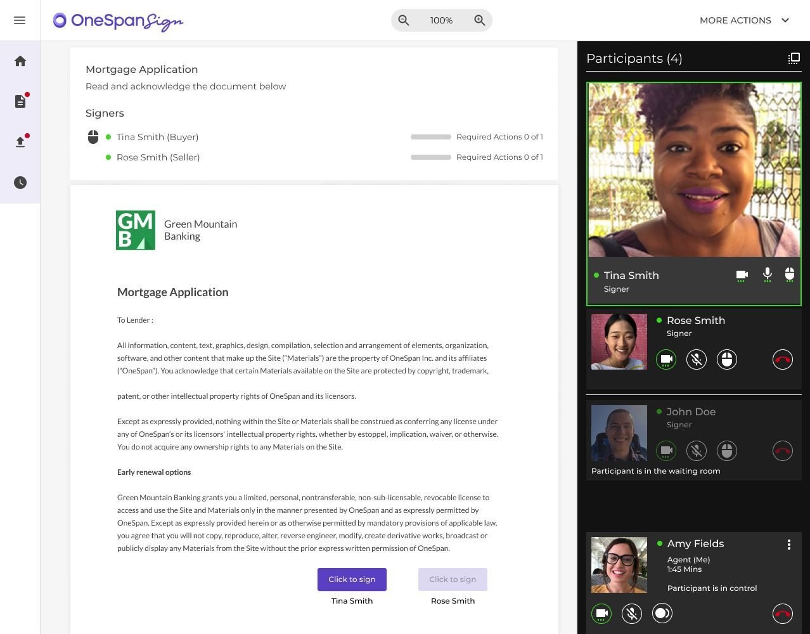Click the Participants (4) heading
The image size is (810, 634).
[x=634, y=58]
